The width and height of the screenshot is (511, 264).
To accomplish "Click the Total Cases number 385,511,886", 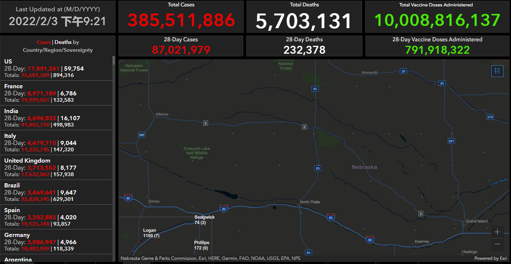I will point(181,20).
